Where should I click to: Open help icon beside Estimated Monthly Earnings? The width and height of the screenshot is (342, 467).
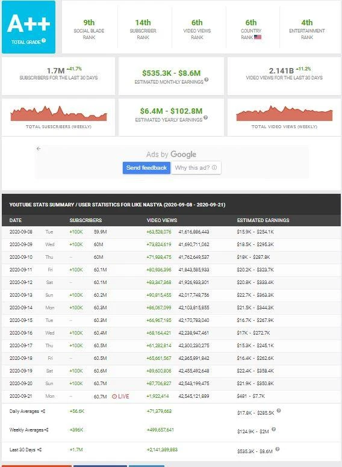pyautogui.click(x=207, y=80)
